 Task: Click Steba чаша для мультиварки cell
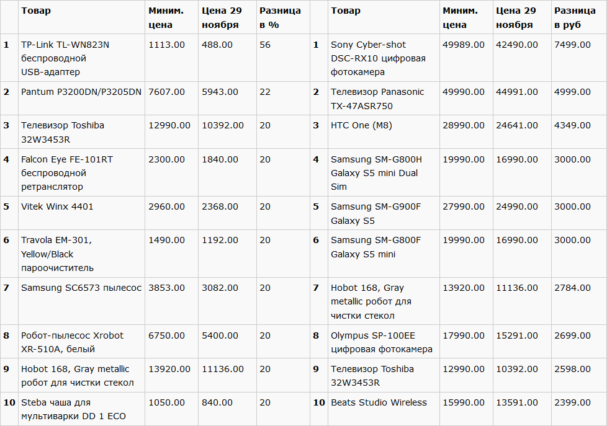click(x=73, y=409)
